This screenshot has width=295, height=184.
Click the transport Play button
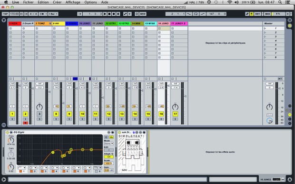[105, 14]
